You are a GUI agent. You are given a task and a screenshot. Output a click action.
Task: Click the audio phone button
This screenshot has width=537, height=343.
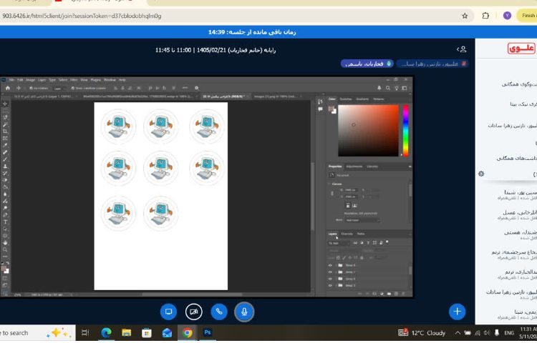219,312
